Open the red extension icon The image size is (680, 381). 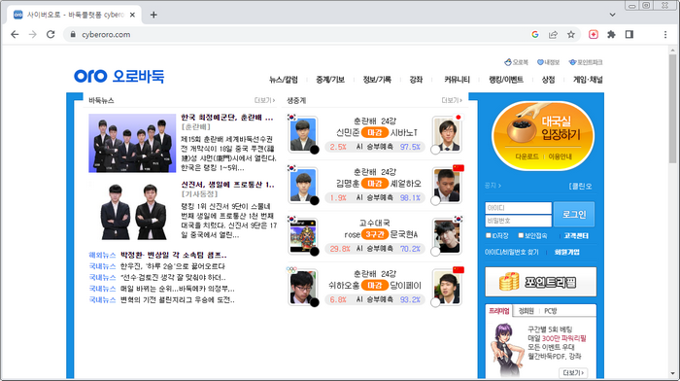[594, 34]
